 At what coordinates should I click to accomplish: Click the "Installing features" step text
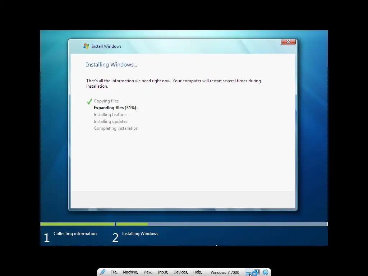[x=110, y=115]
